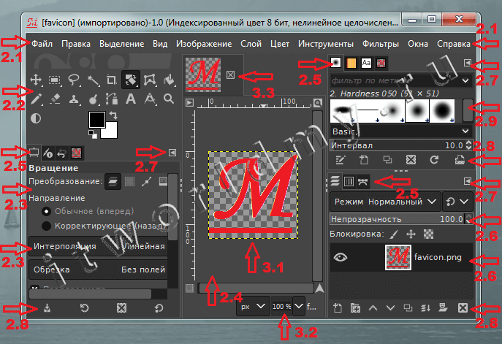Screen dimensions: 502x344
Task: Reset colors to default black and white
Action: click(93, 134)
